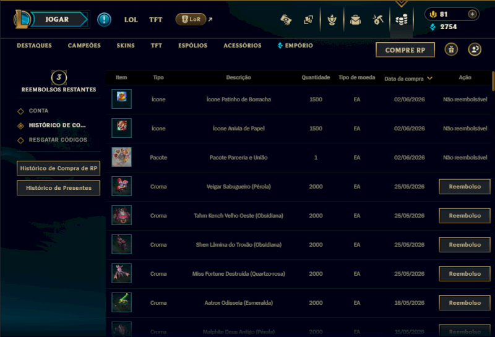
Task: Click 'Pacote Parceria e União' description text
Action: tap(238, 158)
